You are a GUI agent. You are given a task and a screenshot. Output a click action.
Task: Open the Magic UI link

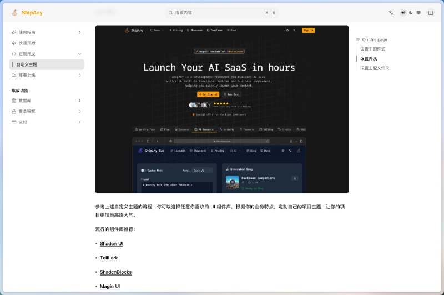(x=110, y=286)
